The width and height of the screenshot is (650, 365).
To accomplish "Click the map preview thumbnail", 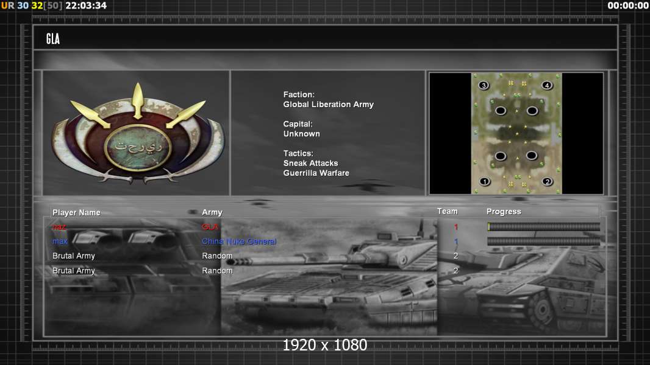I will click(516, 133).
